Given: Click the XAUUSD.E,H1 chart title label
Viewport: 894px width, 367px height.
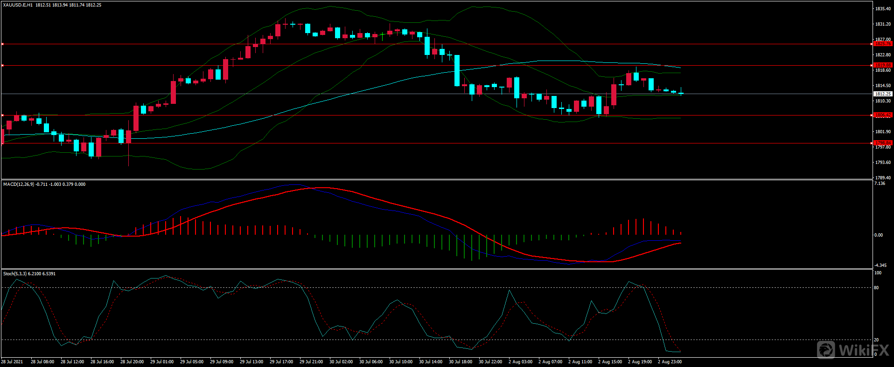Looking at the screenshot, I should pos(18,5).
